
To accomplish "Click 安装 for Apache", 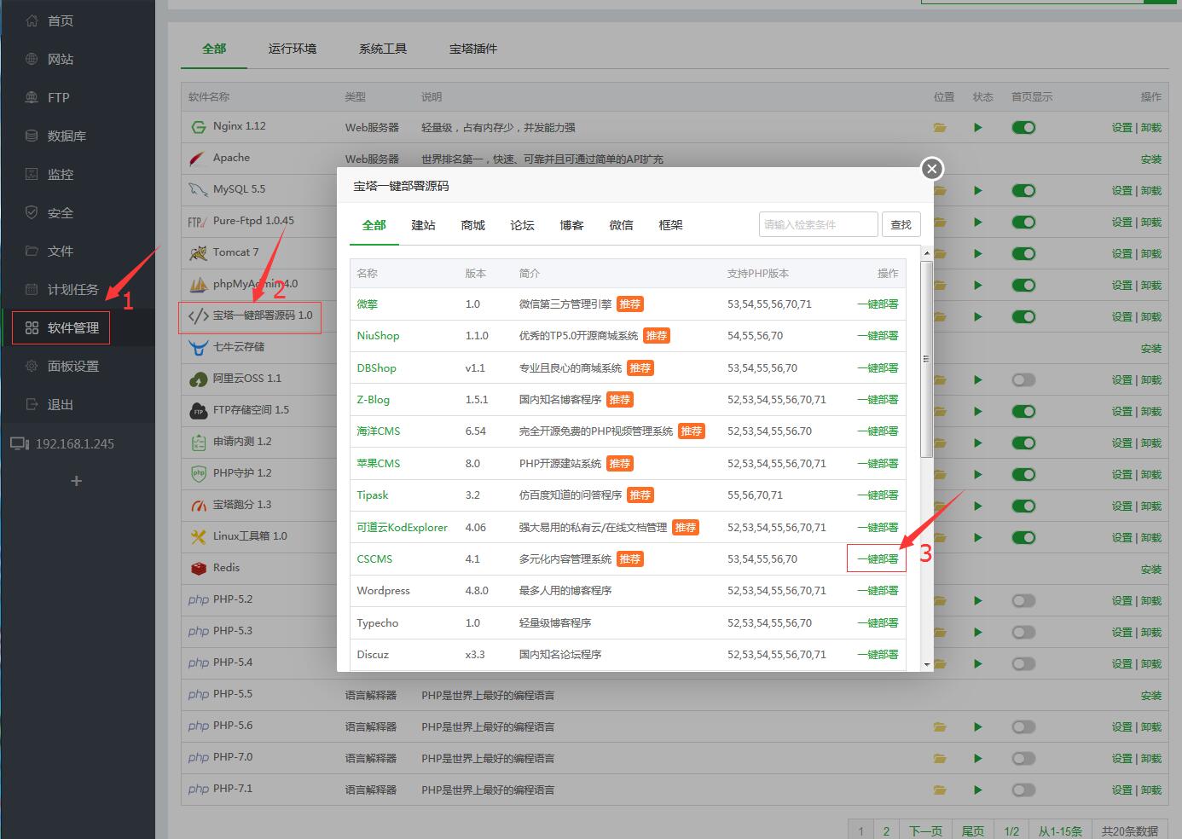I will point(1151,159).
